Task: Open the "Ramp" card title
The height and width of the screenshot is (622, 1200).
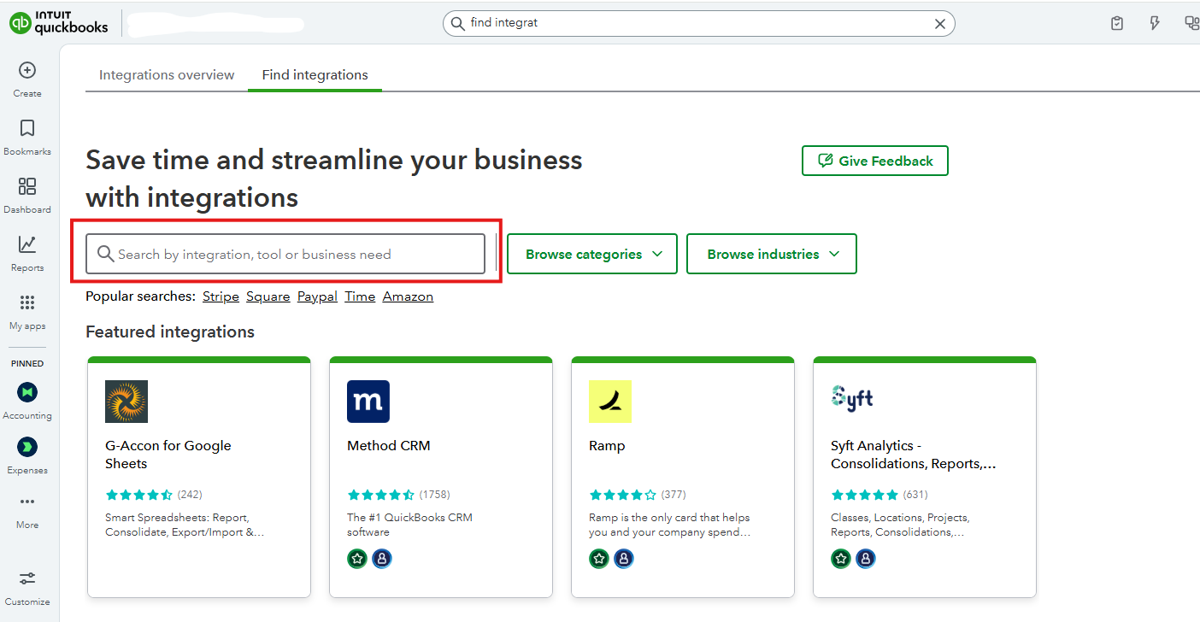Action: [x=607, y=446]
